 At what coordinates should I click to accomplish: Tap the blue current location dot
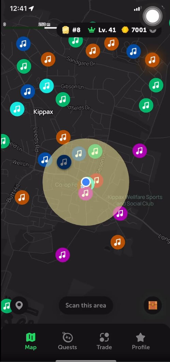(x=86, y=182)
